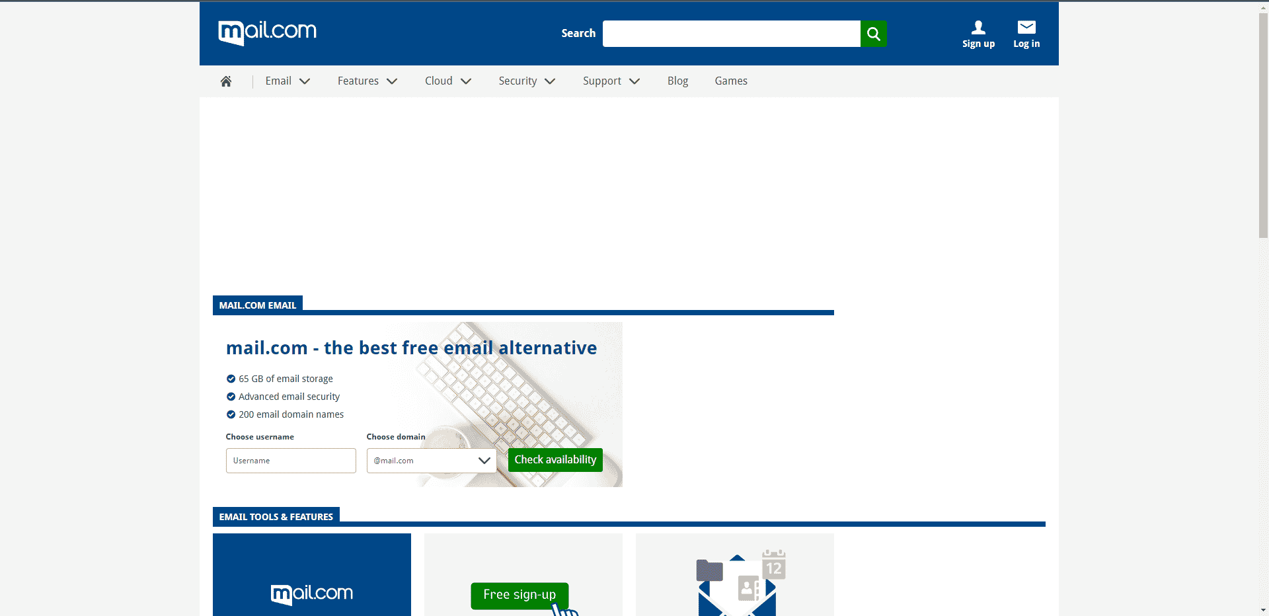Image resolution: width=1269 pixels, height=616 pixels.
Task: Open the Games navigation link
Action: [731, 81]
